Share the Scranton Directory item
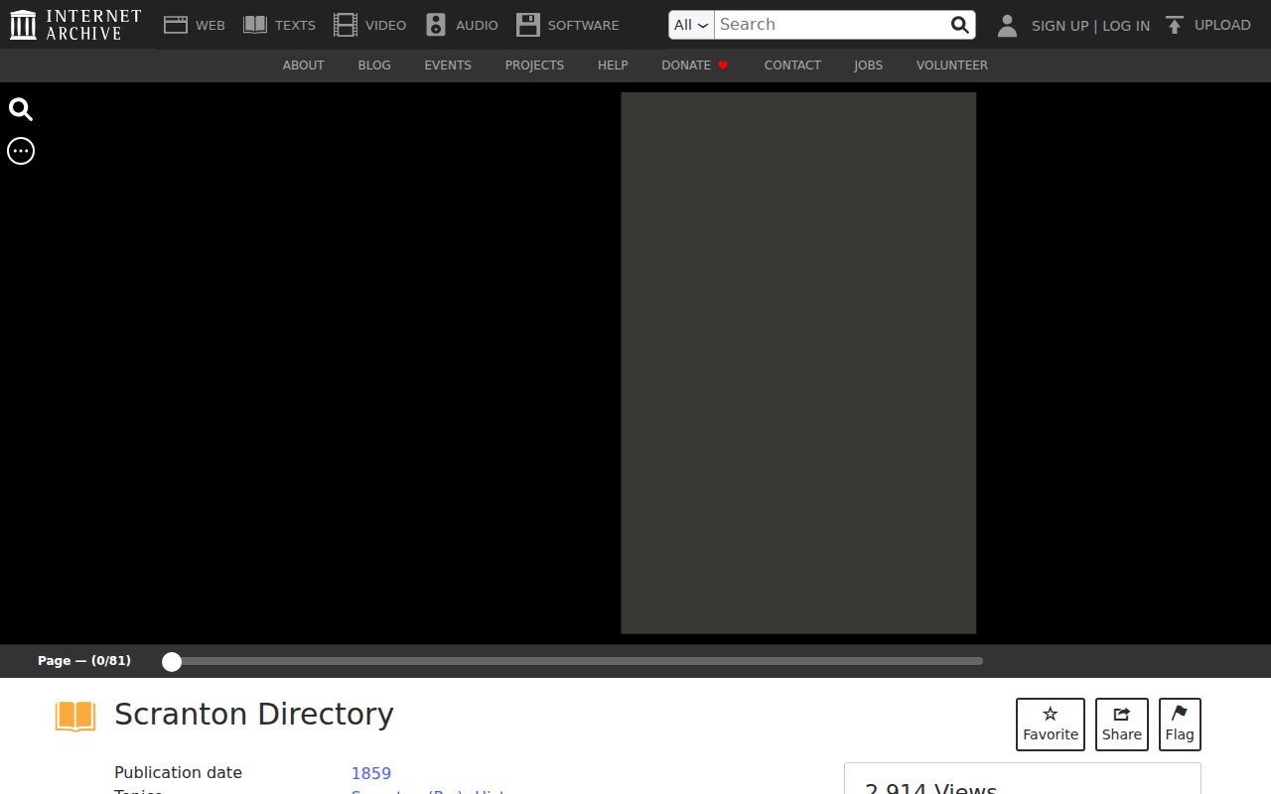 (1122, 725)
